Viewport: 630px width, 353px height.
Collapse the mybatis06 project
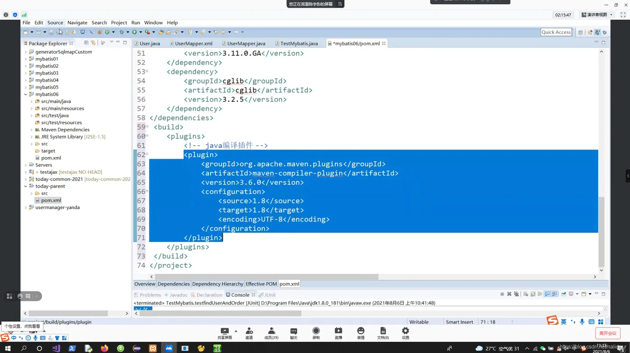pyautogui.click(x=26, y=94)
